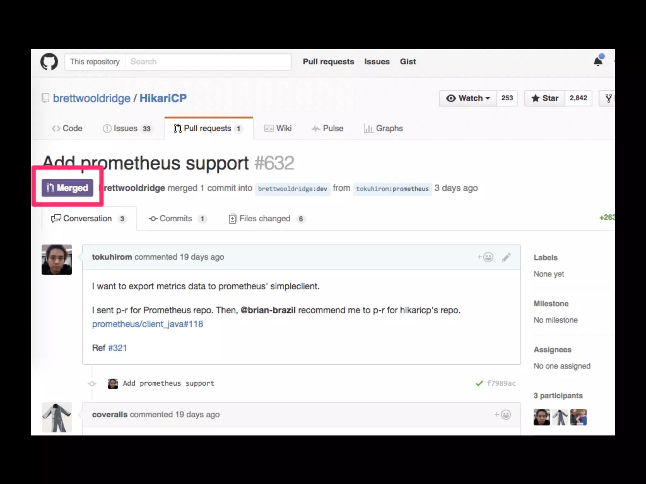Viewport: 646px width, 484px height.
Task: Open the notifications bell icon
Action: (598, 61)
